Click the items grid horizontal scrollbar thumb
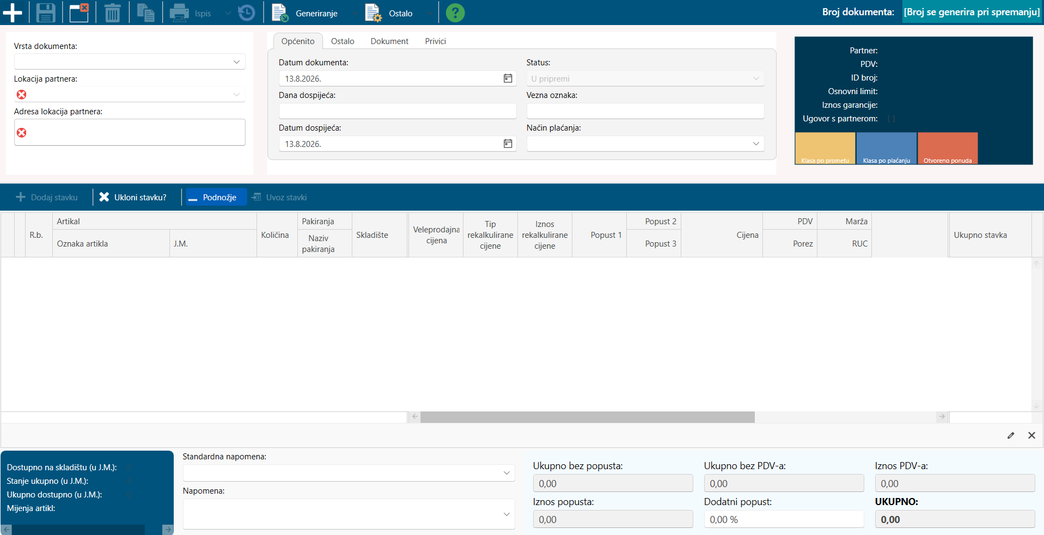 point(588,417)
